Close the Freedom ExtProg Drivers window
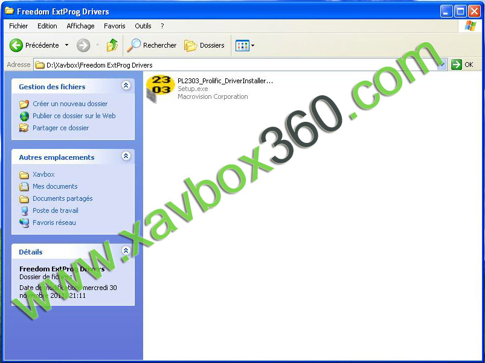 tap(474, 11)
